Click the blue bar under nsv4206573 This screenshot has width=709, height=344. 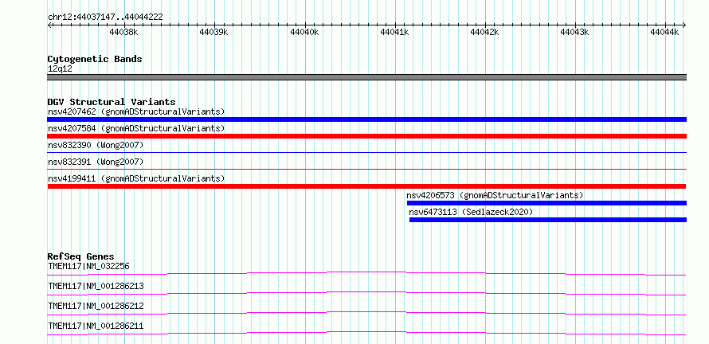tap(546, 203)
